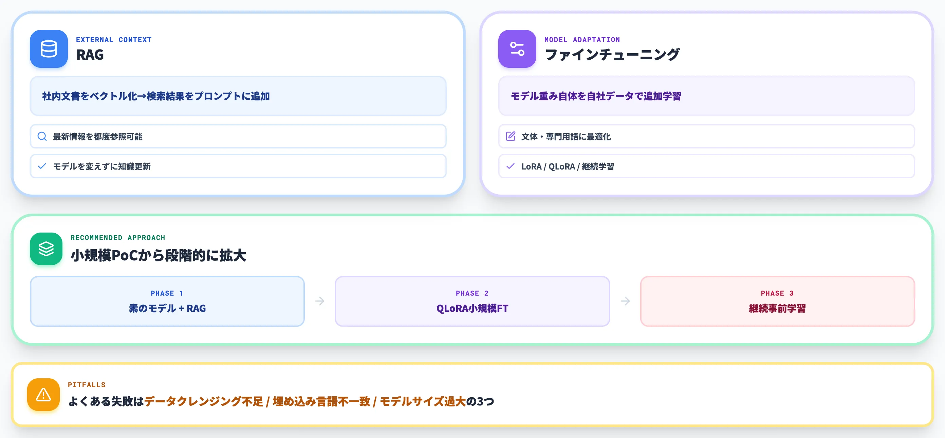945x438 pixels.
Task: Click the 最新情報を都度参照可能 row
Action: (x=238, y=136)
